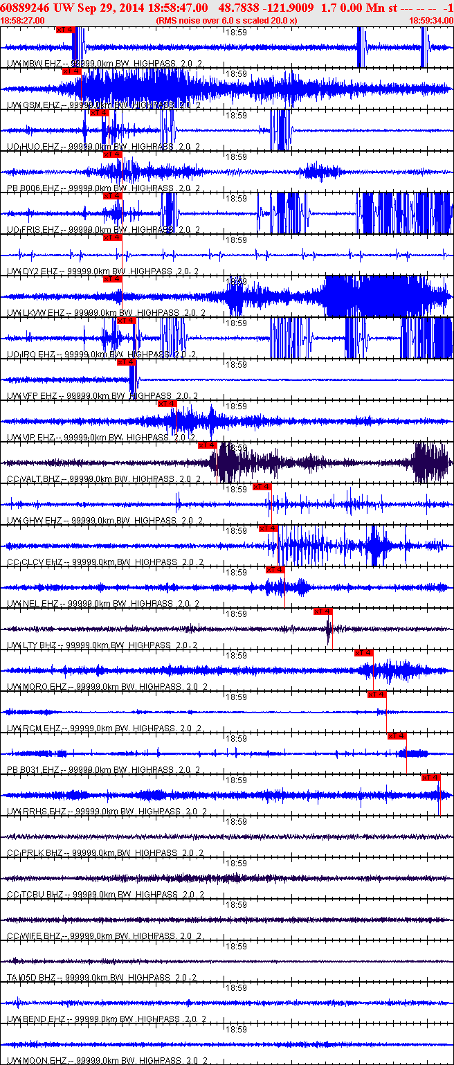Image resolution: width=454 pixels, height=1065 pixels.
Task: Select the 'UW RRHS EHZ' channel label
Action: [37, 811]
